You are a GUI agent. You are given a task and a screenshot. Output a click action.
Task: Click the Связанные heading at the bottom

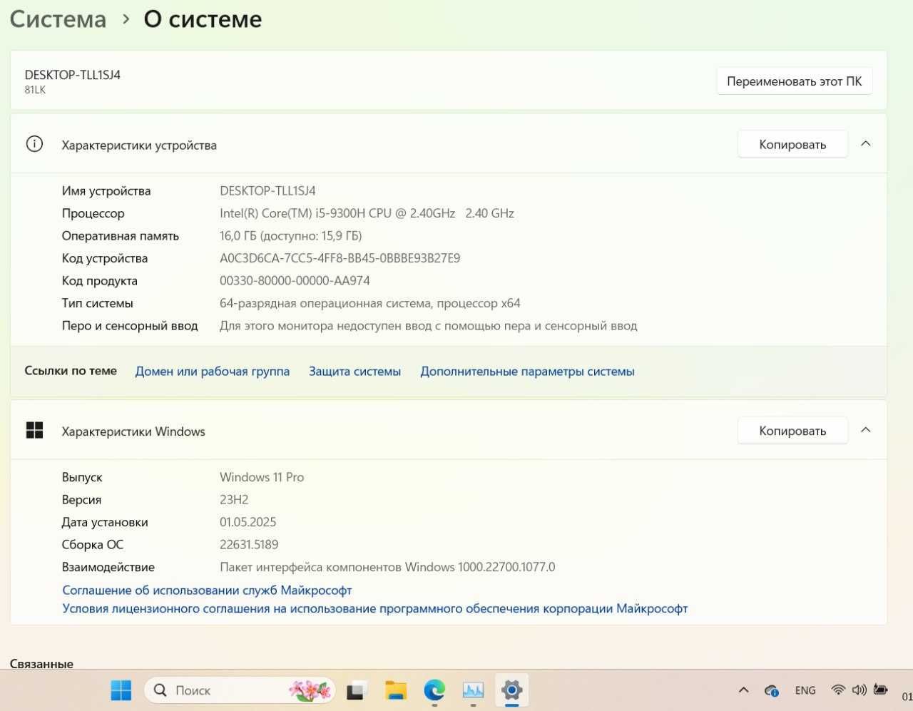point(41,664)
